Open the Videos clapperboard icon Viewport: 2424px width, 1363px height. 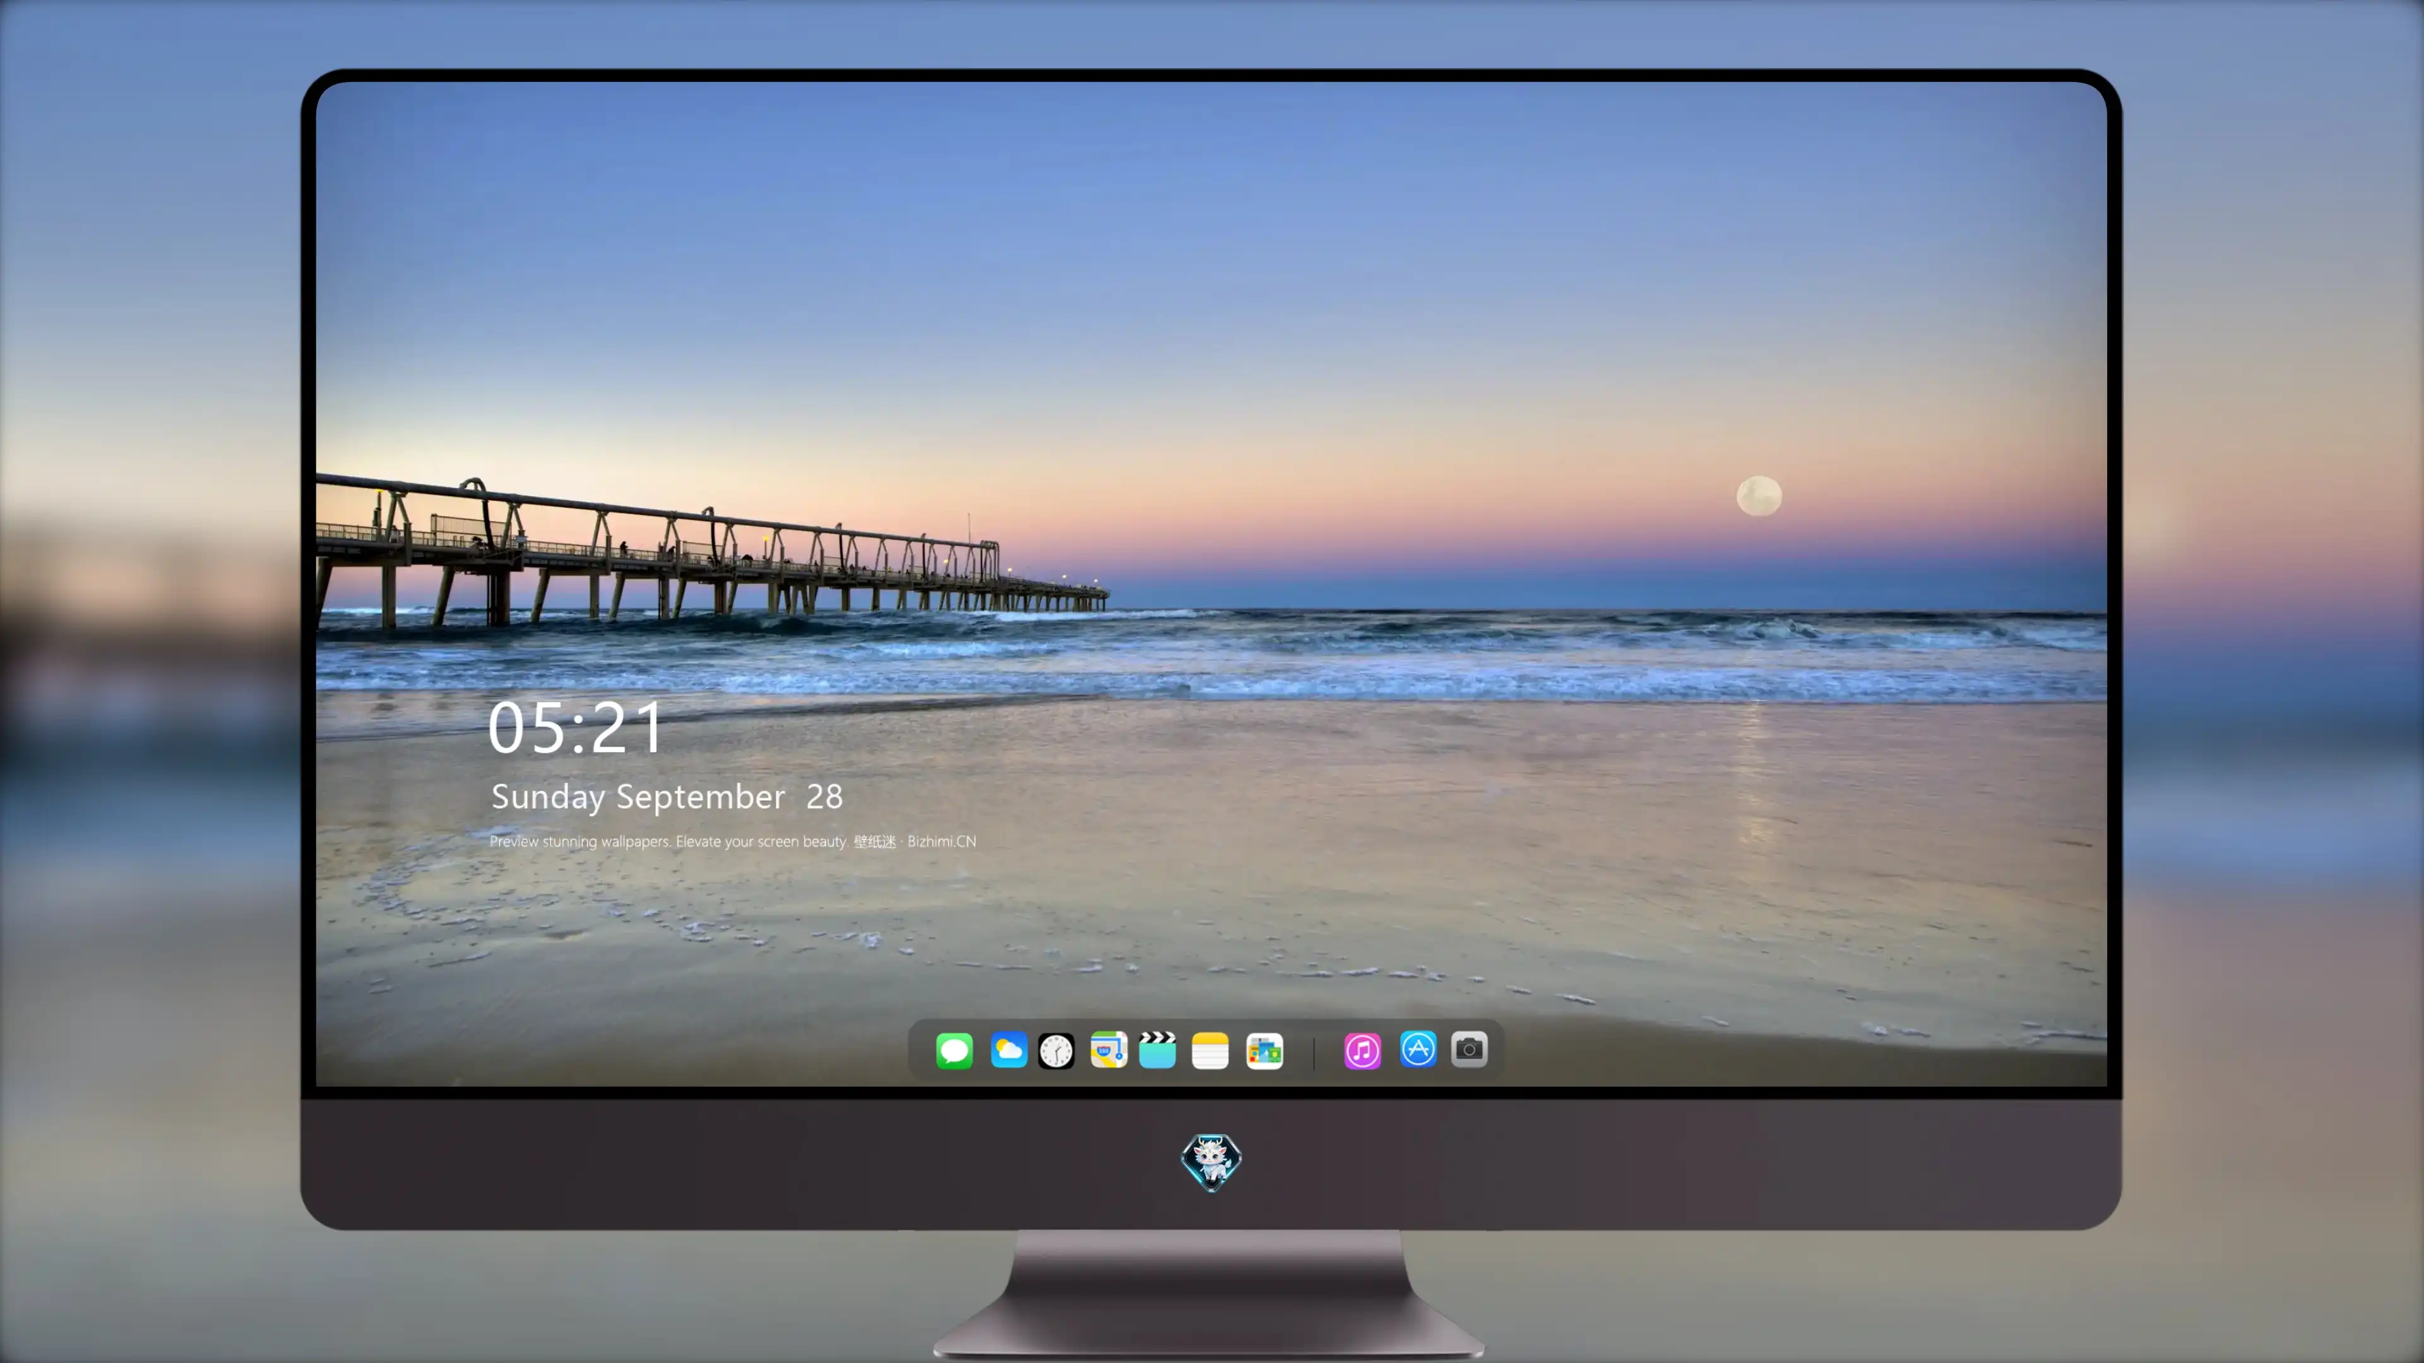coord(1158,1050)
